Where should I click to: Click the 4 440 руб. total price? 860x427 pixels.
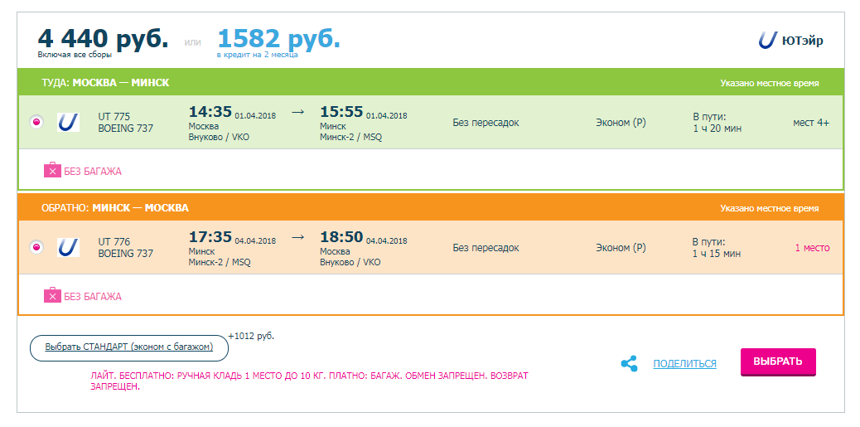coord(103,38)
